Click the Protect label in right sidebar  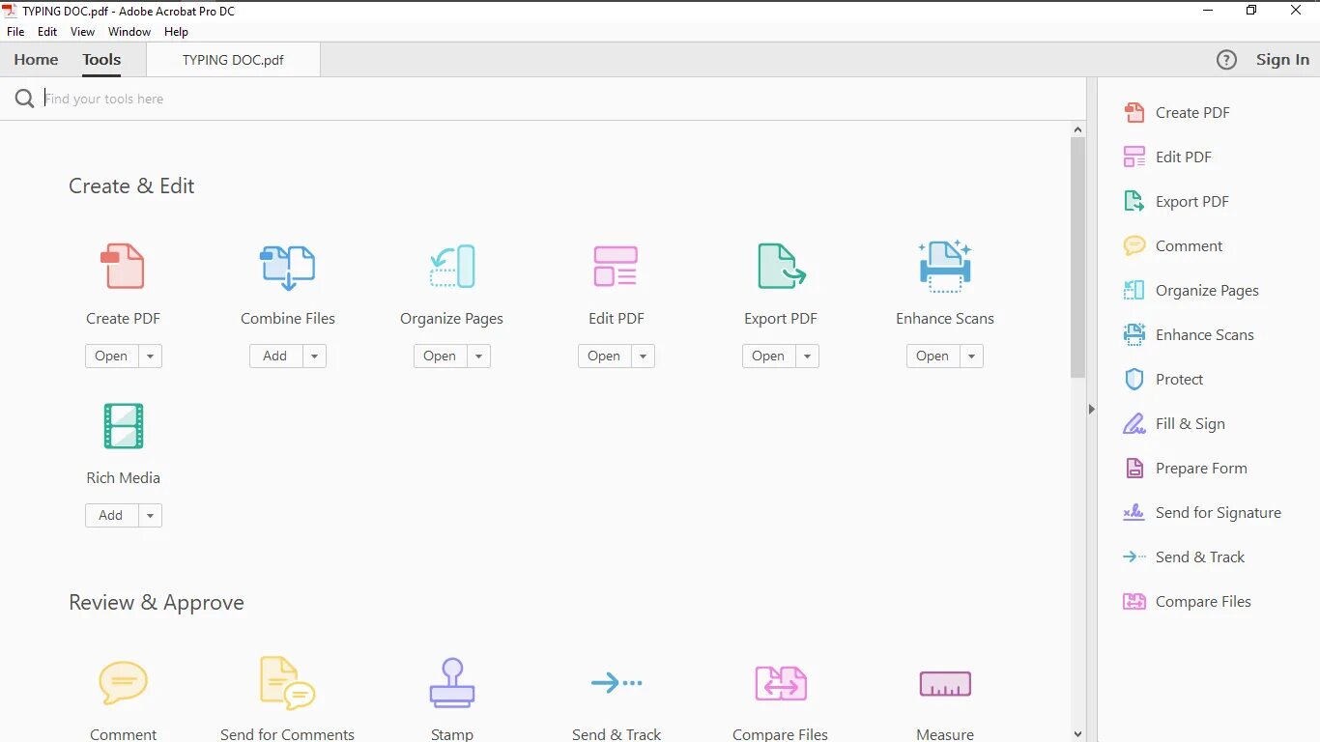(x=1179, y=380)
